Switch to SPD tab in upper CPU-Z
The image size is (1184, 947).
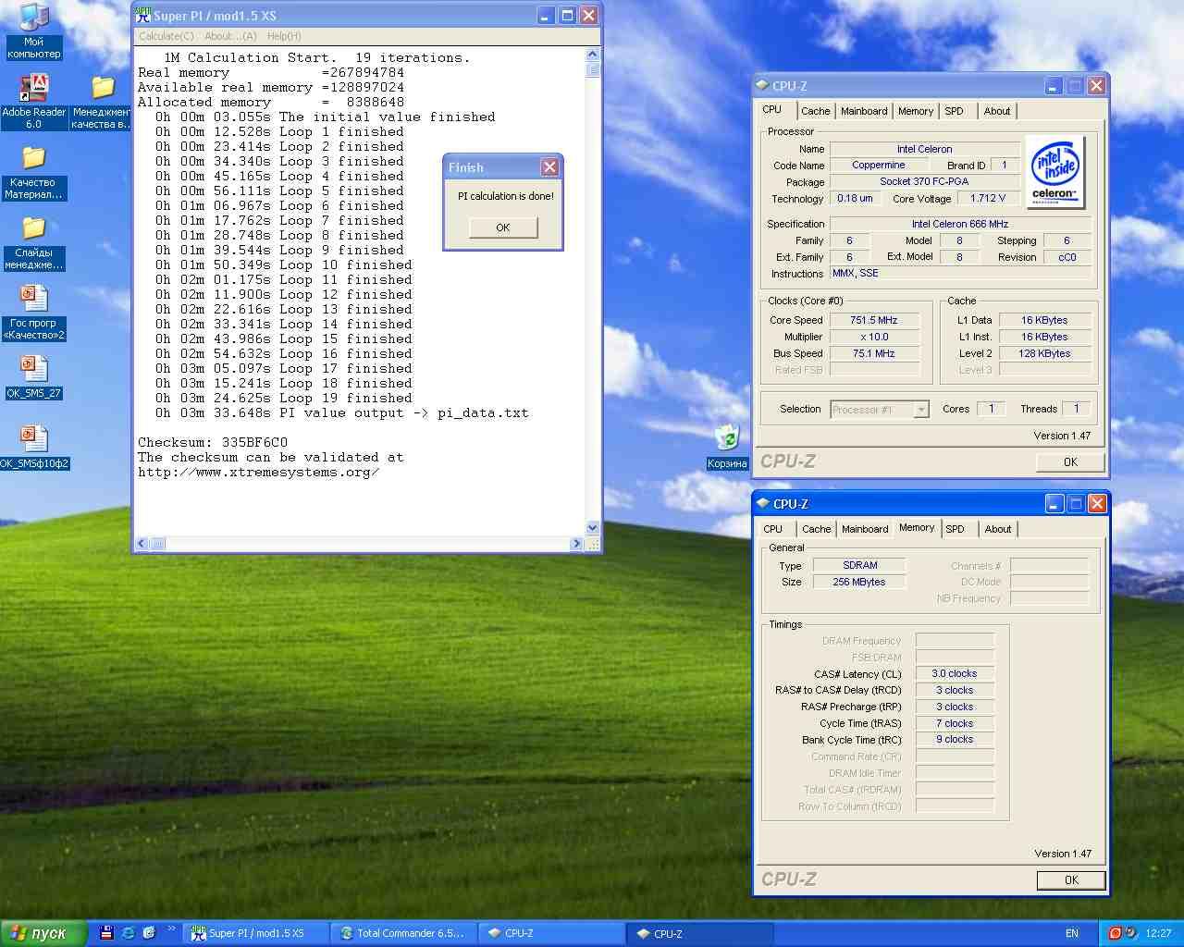coord(954,111)
